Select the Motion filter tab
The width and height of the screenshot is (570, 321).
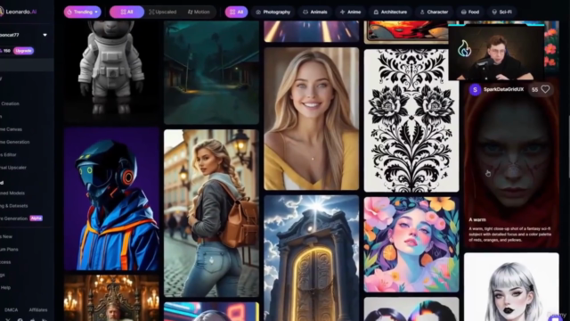click(x=199, y=12)
